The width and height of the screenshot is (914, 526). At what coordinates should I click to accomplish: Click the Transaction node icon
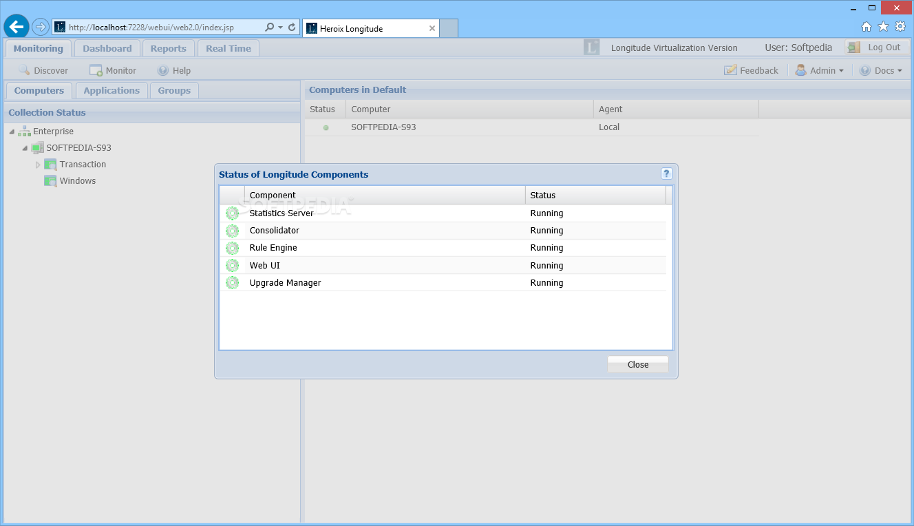coord(50,164)
